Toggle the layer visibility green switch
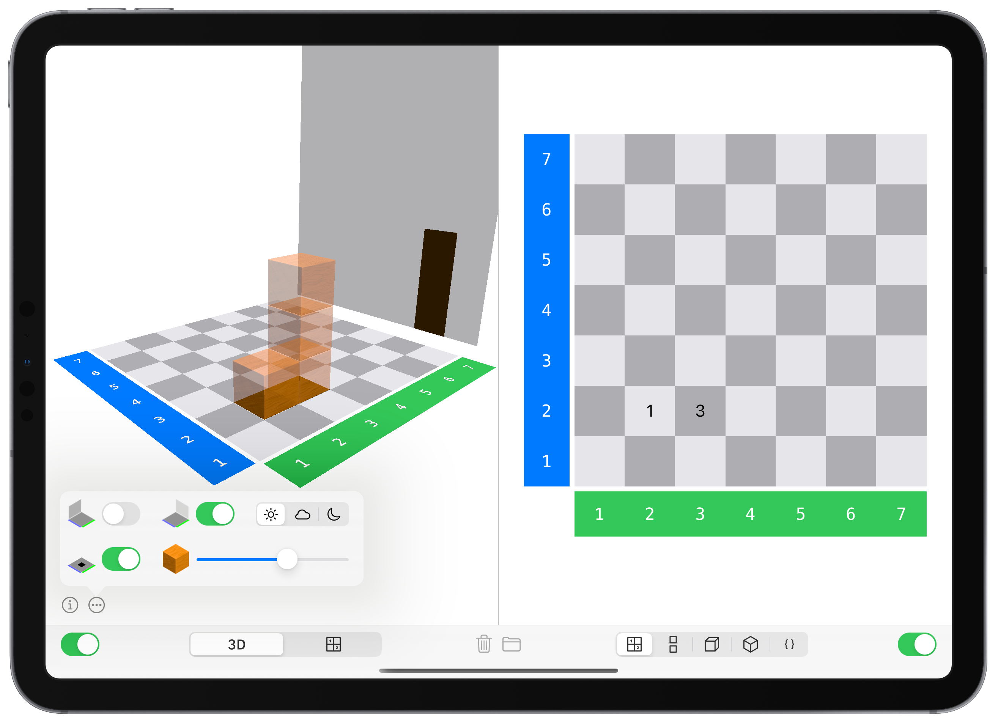998x724 pixels. [x=121, y=558]
